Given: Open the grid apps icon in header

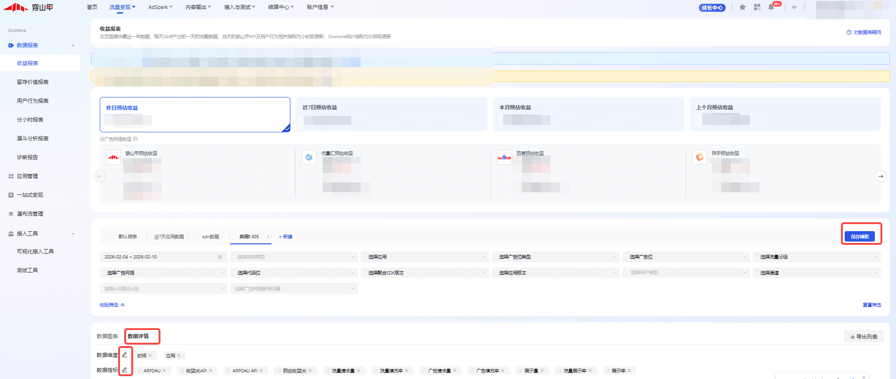Looking at the screenshot, I should click(x=757, y=7).
